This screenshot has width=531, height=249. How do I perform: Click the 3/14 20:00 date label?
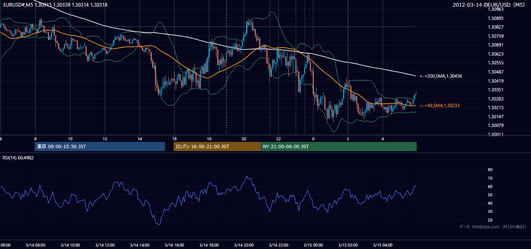coord(244,245)
